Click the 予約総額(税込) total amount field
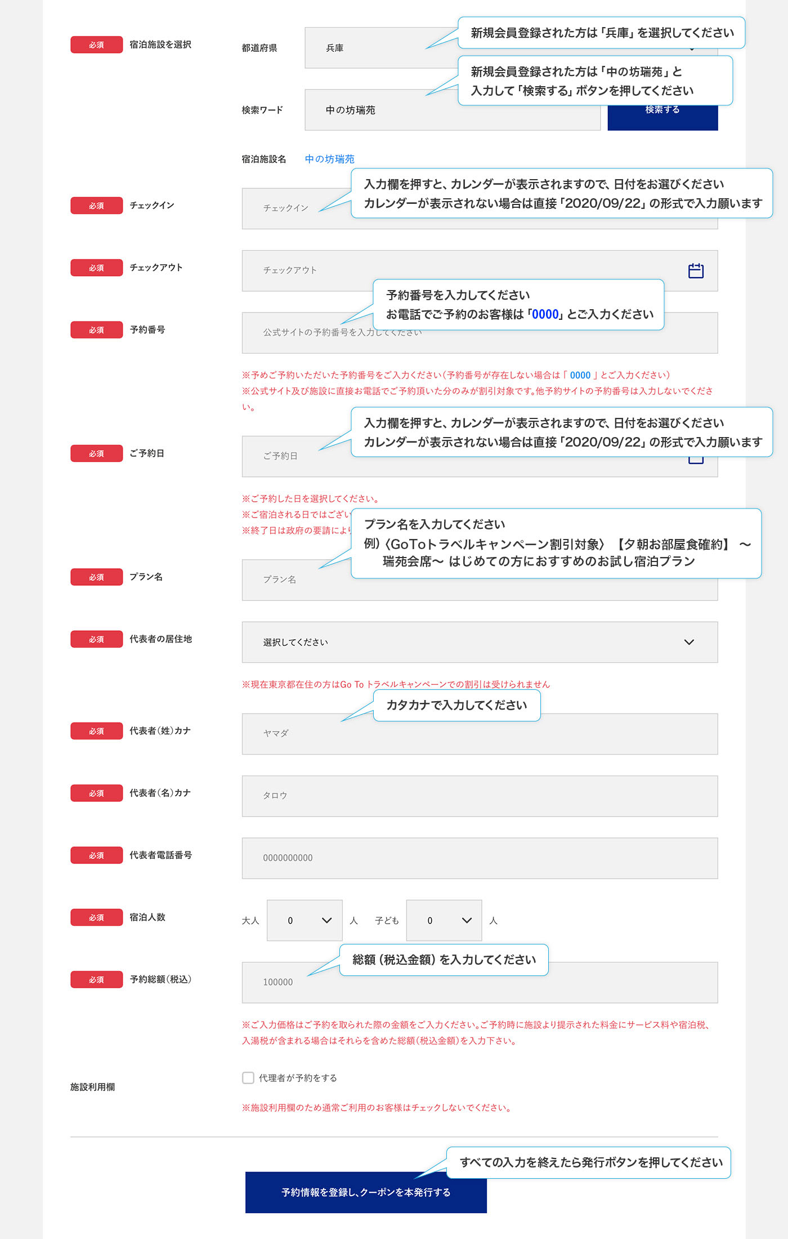Image resolution: width=788 pixels, height=1239 pixels. point(480,982)
